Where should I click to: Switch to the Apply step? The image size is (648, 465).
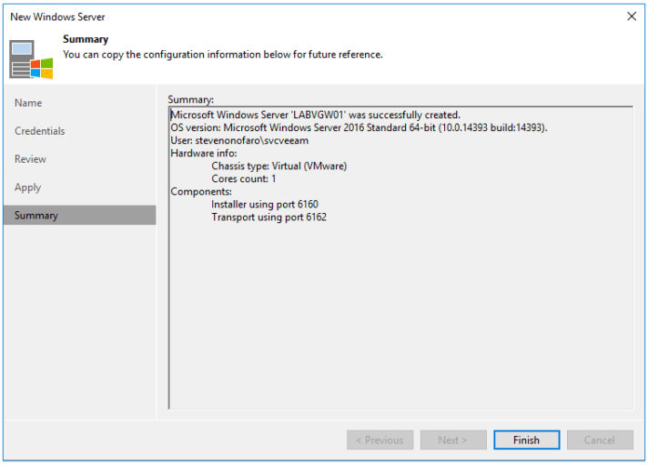click(x=27, y=187)
